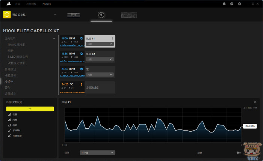The width and height of the screenshot is (263, 161).
Task: Open the 首頁 tab in top bar
Action: point(18,4)
